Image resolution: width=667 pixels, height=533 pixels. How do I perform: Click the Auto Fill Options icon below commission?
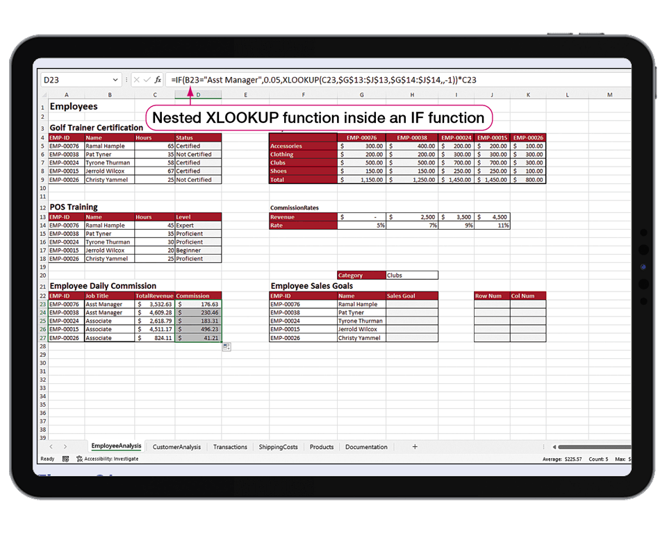tap(227, 346)
